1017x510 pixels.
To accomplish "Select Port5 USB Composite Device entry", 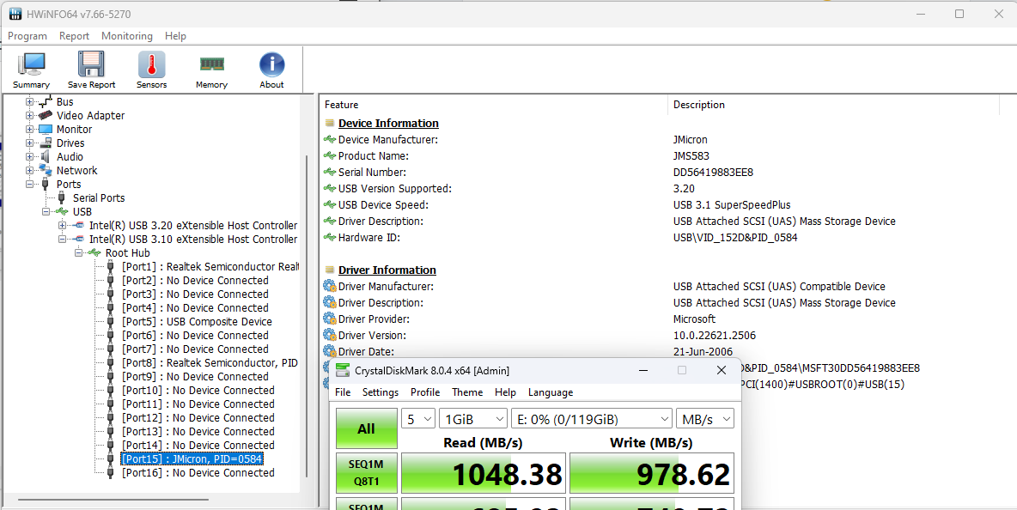I will [x=197, y=321].
